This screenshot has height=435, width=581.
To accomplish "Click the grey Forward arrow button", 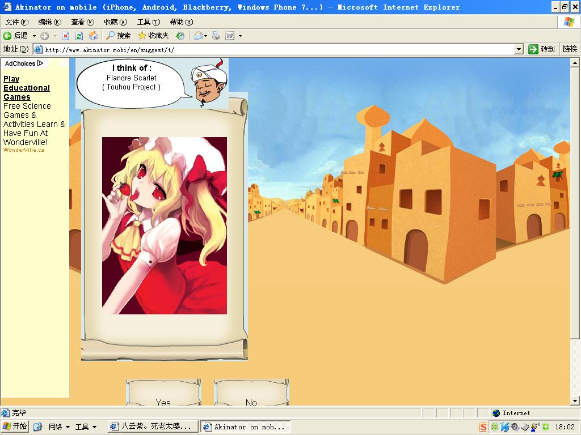I will 44,36.
